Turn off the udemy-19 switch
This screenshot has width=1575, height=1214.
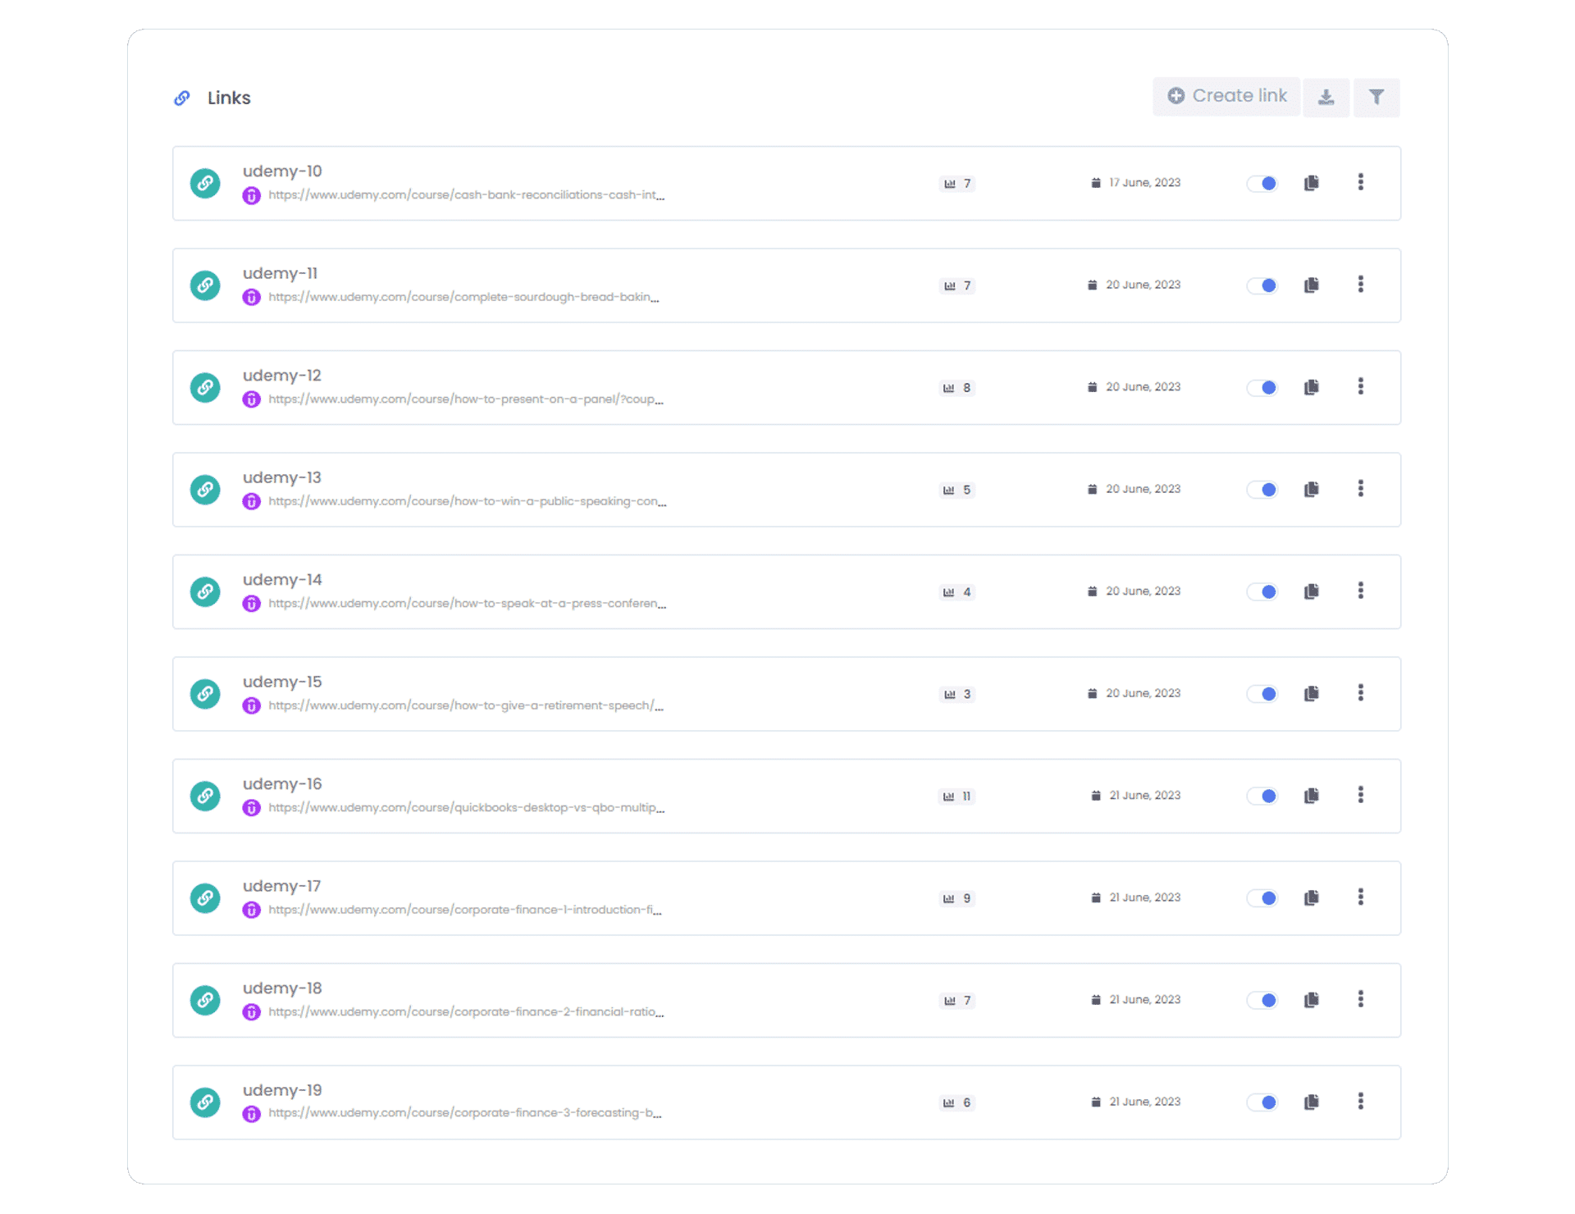tap(1262, 1102)
